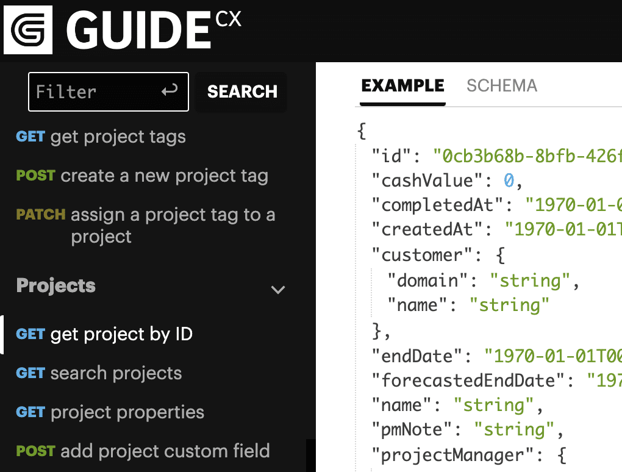The width and height of the screenshot is (622, 472).
Task: Open the GET search projects endpoint
Action: pos(99,373)
